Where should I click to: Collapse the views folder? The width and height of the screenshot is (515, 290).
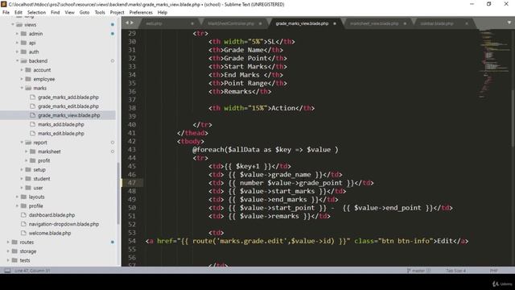click(13, 25)
